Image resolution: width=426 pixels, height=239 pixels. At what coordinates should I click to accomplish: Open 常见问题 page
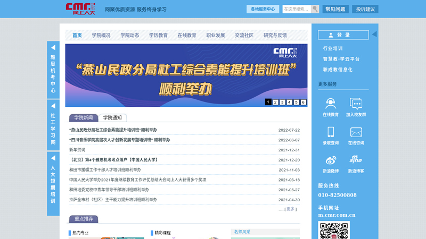tap(335, 9)
